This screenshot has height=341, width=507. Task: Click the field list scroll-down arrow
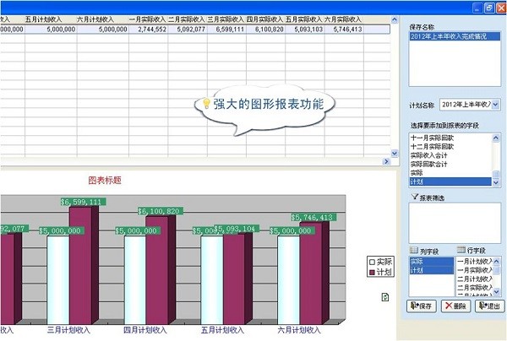pyautogui.click(x=496, y=182)
